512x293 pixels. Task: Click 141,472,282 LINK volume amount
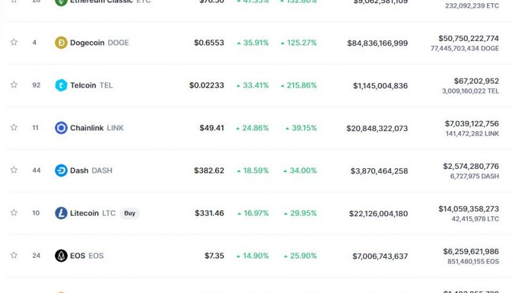click(x=472, y=134)
